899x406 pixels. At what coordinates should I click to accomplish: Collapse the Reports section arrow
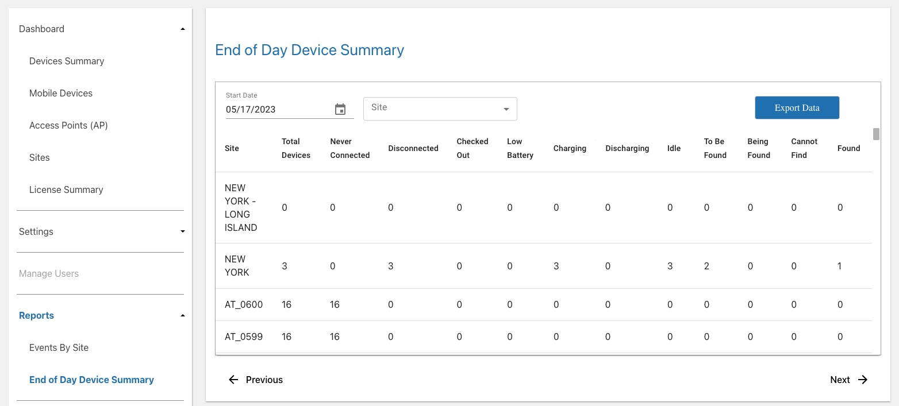point(183,315)
